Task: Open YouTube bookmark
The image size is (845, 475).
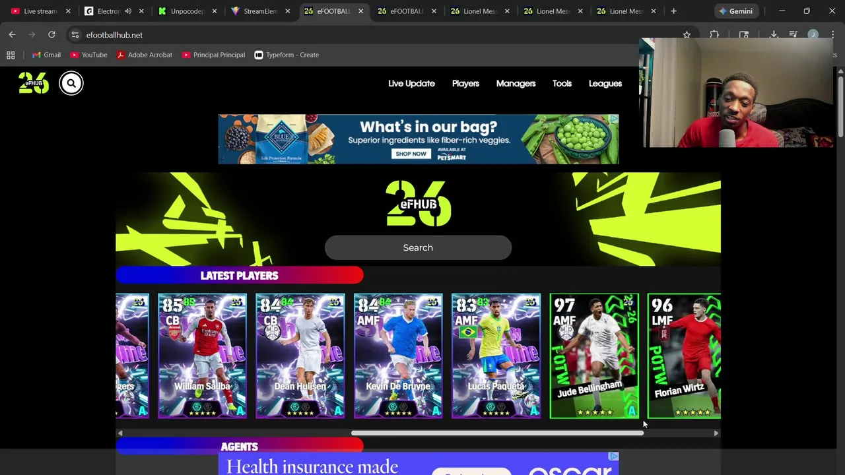Action: tap(88, 55)
